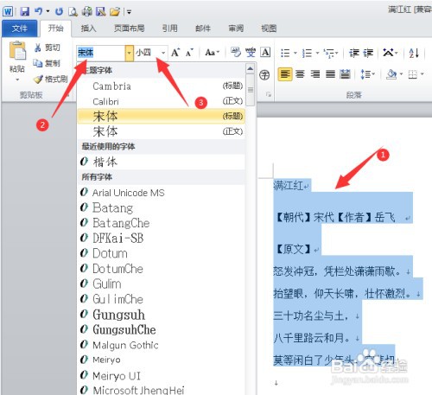Click the Clear Formatting icon

(x=236, y=53)
